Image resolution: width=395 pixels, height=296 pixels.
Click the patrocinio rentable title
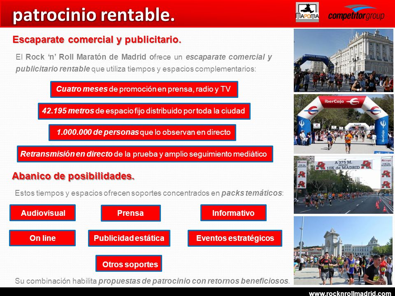(93, 15)
